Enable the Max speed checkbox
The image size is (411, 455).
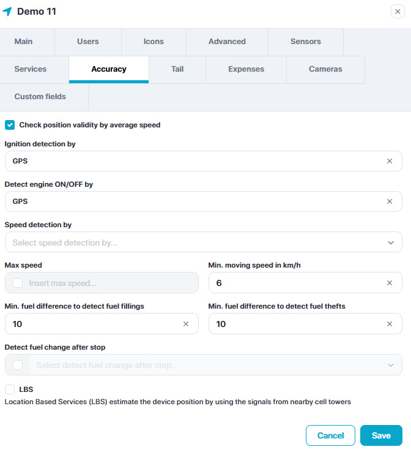point(18,283)
